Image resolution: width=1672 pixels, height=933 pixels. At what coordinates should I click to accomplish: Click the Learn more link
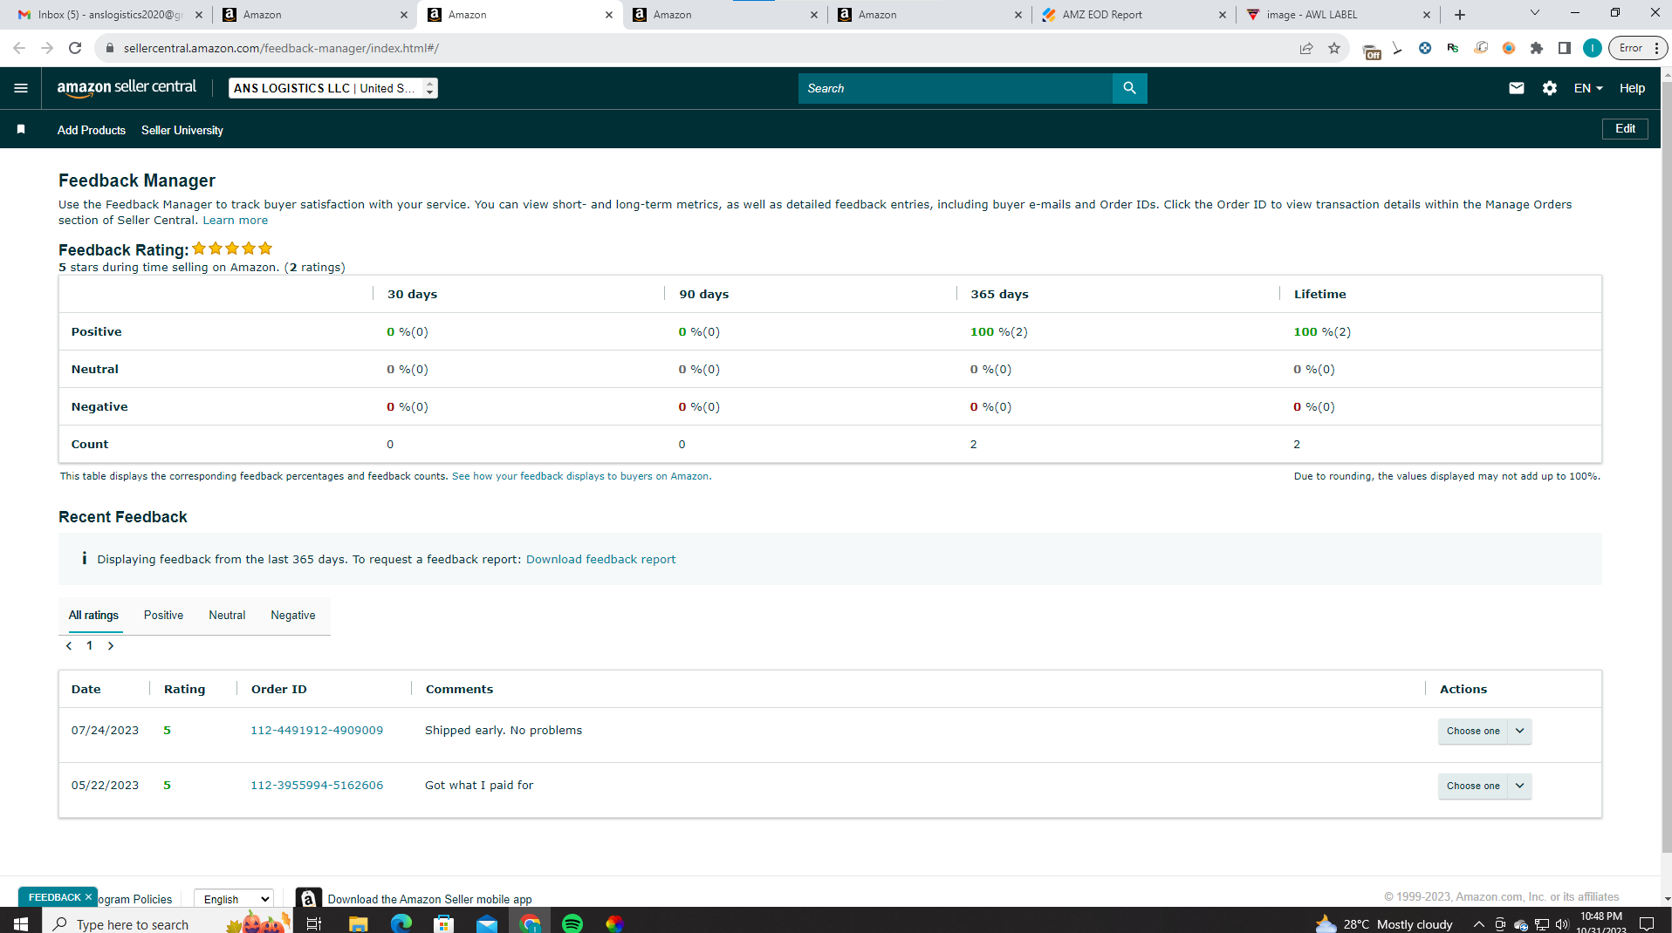coord(236,220)
